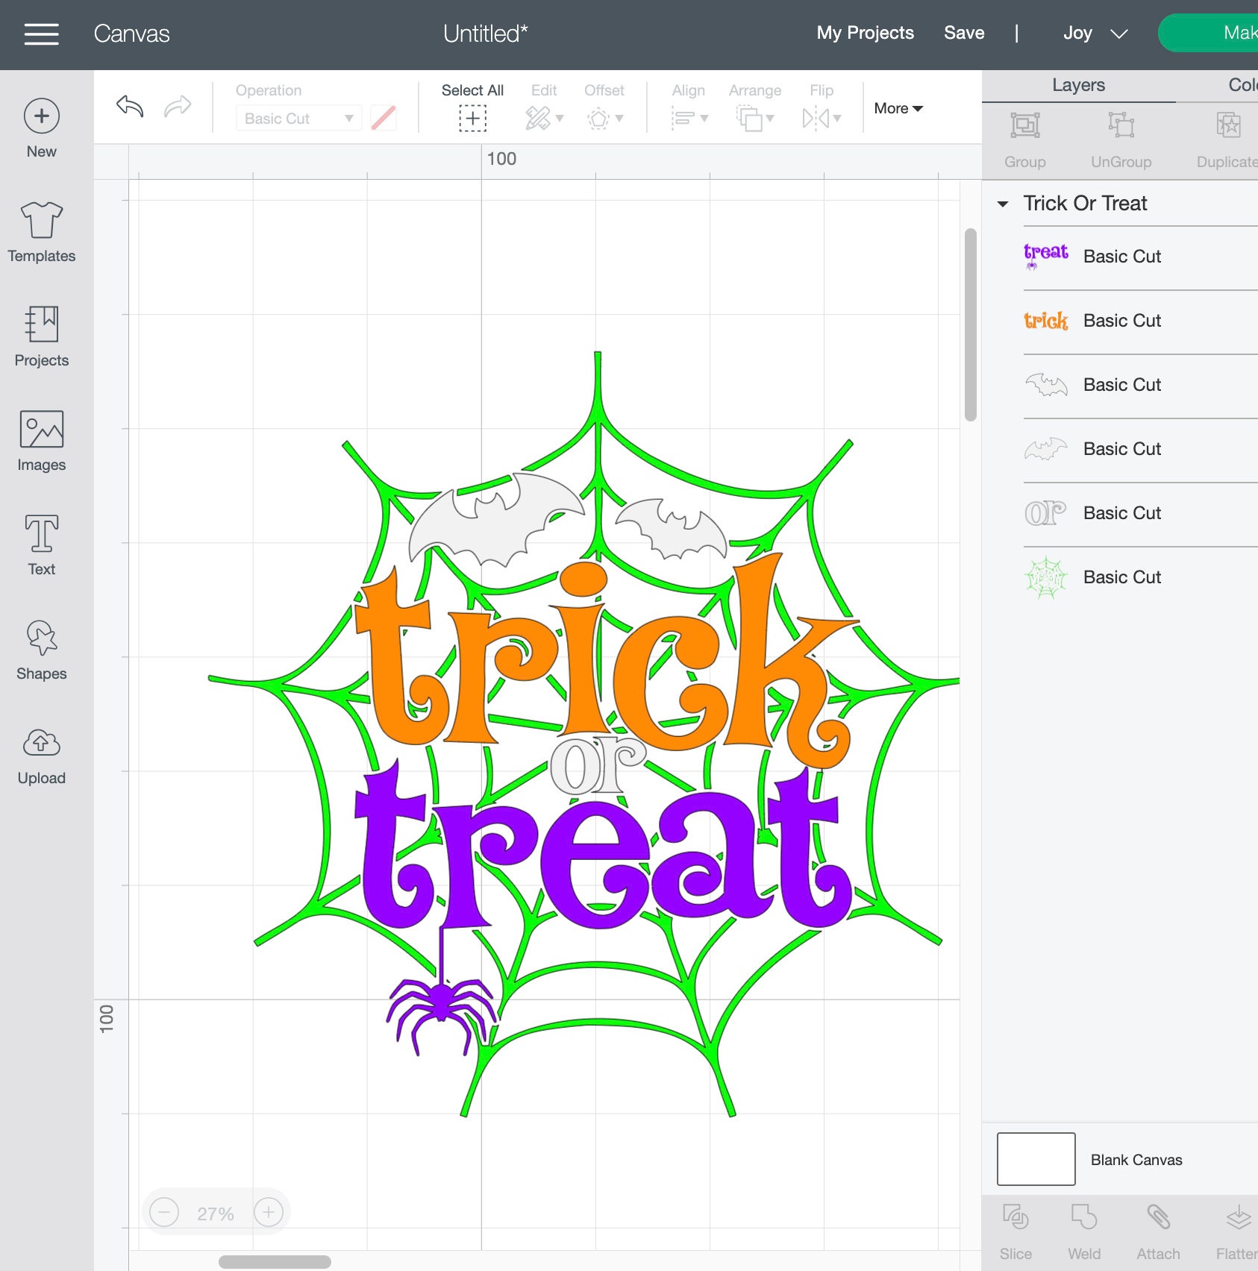Open the Offset dropdown
The height and width of the screenshot is (1271, 1258).
point(604,118)
